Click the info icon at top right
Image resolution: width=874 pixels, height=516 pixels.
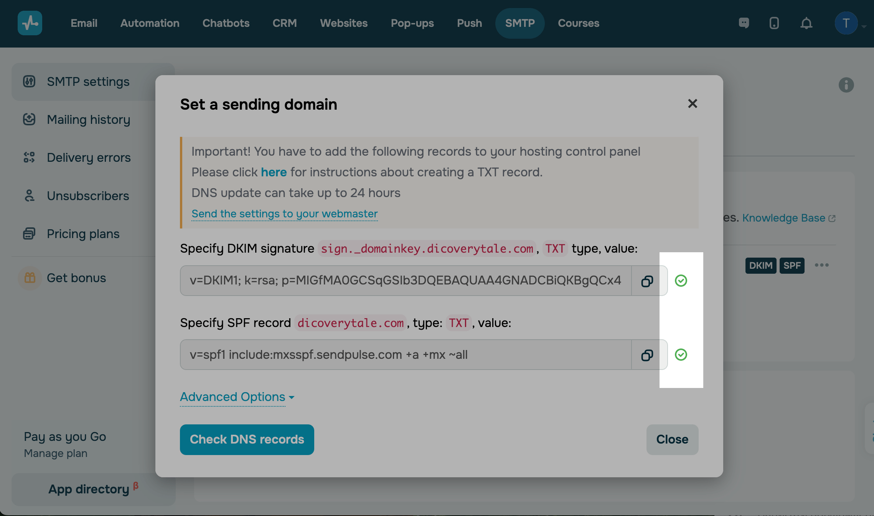click(846, 85)
